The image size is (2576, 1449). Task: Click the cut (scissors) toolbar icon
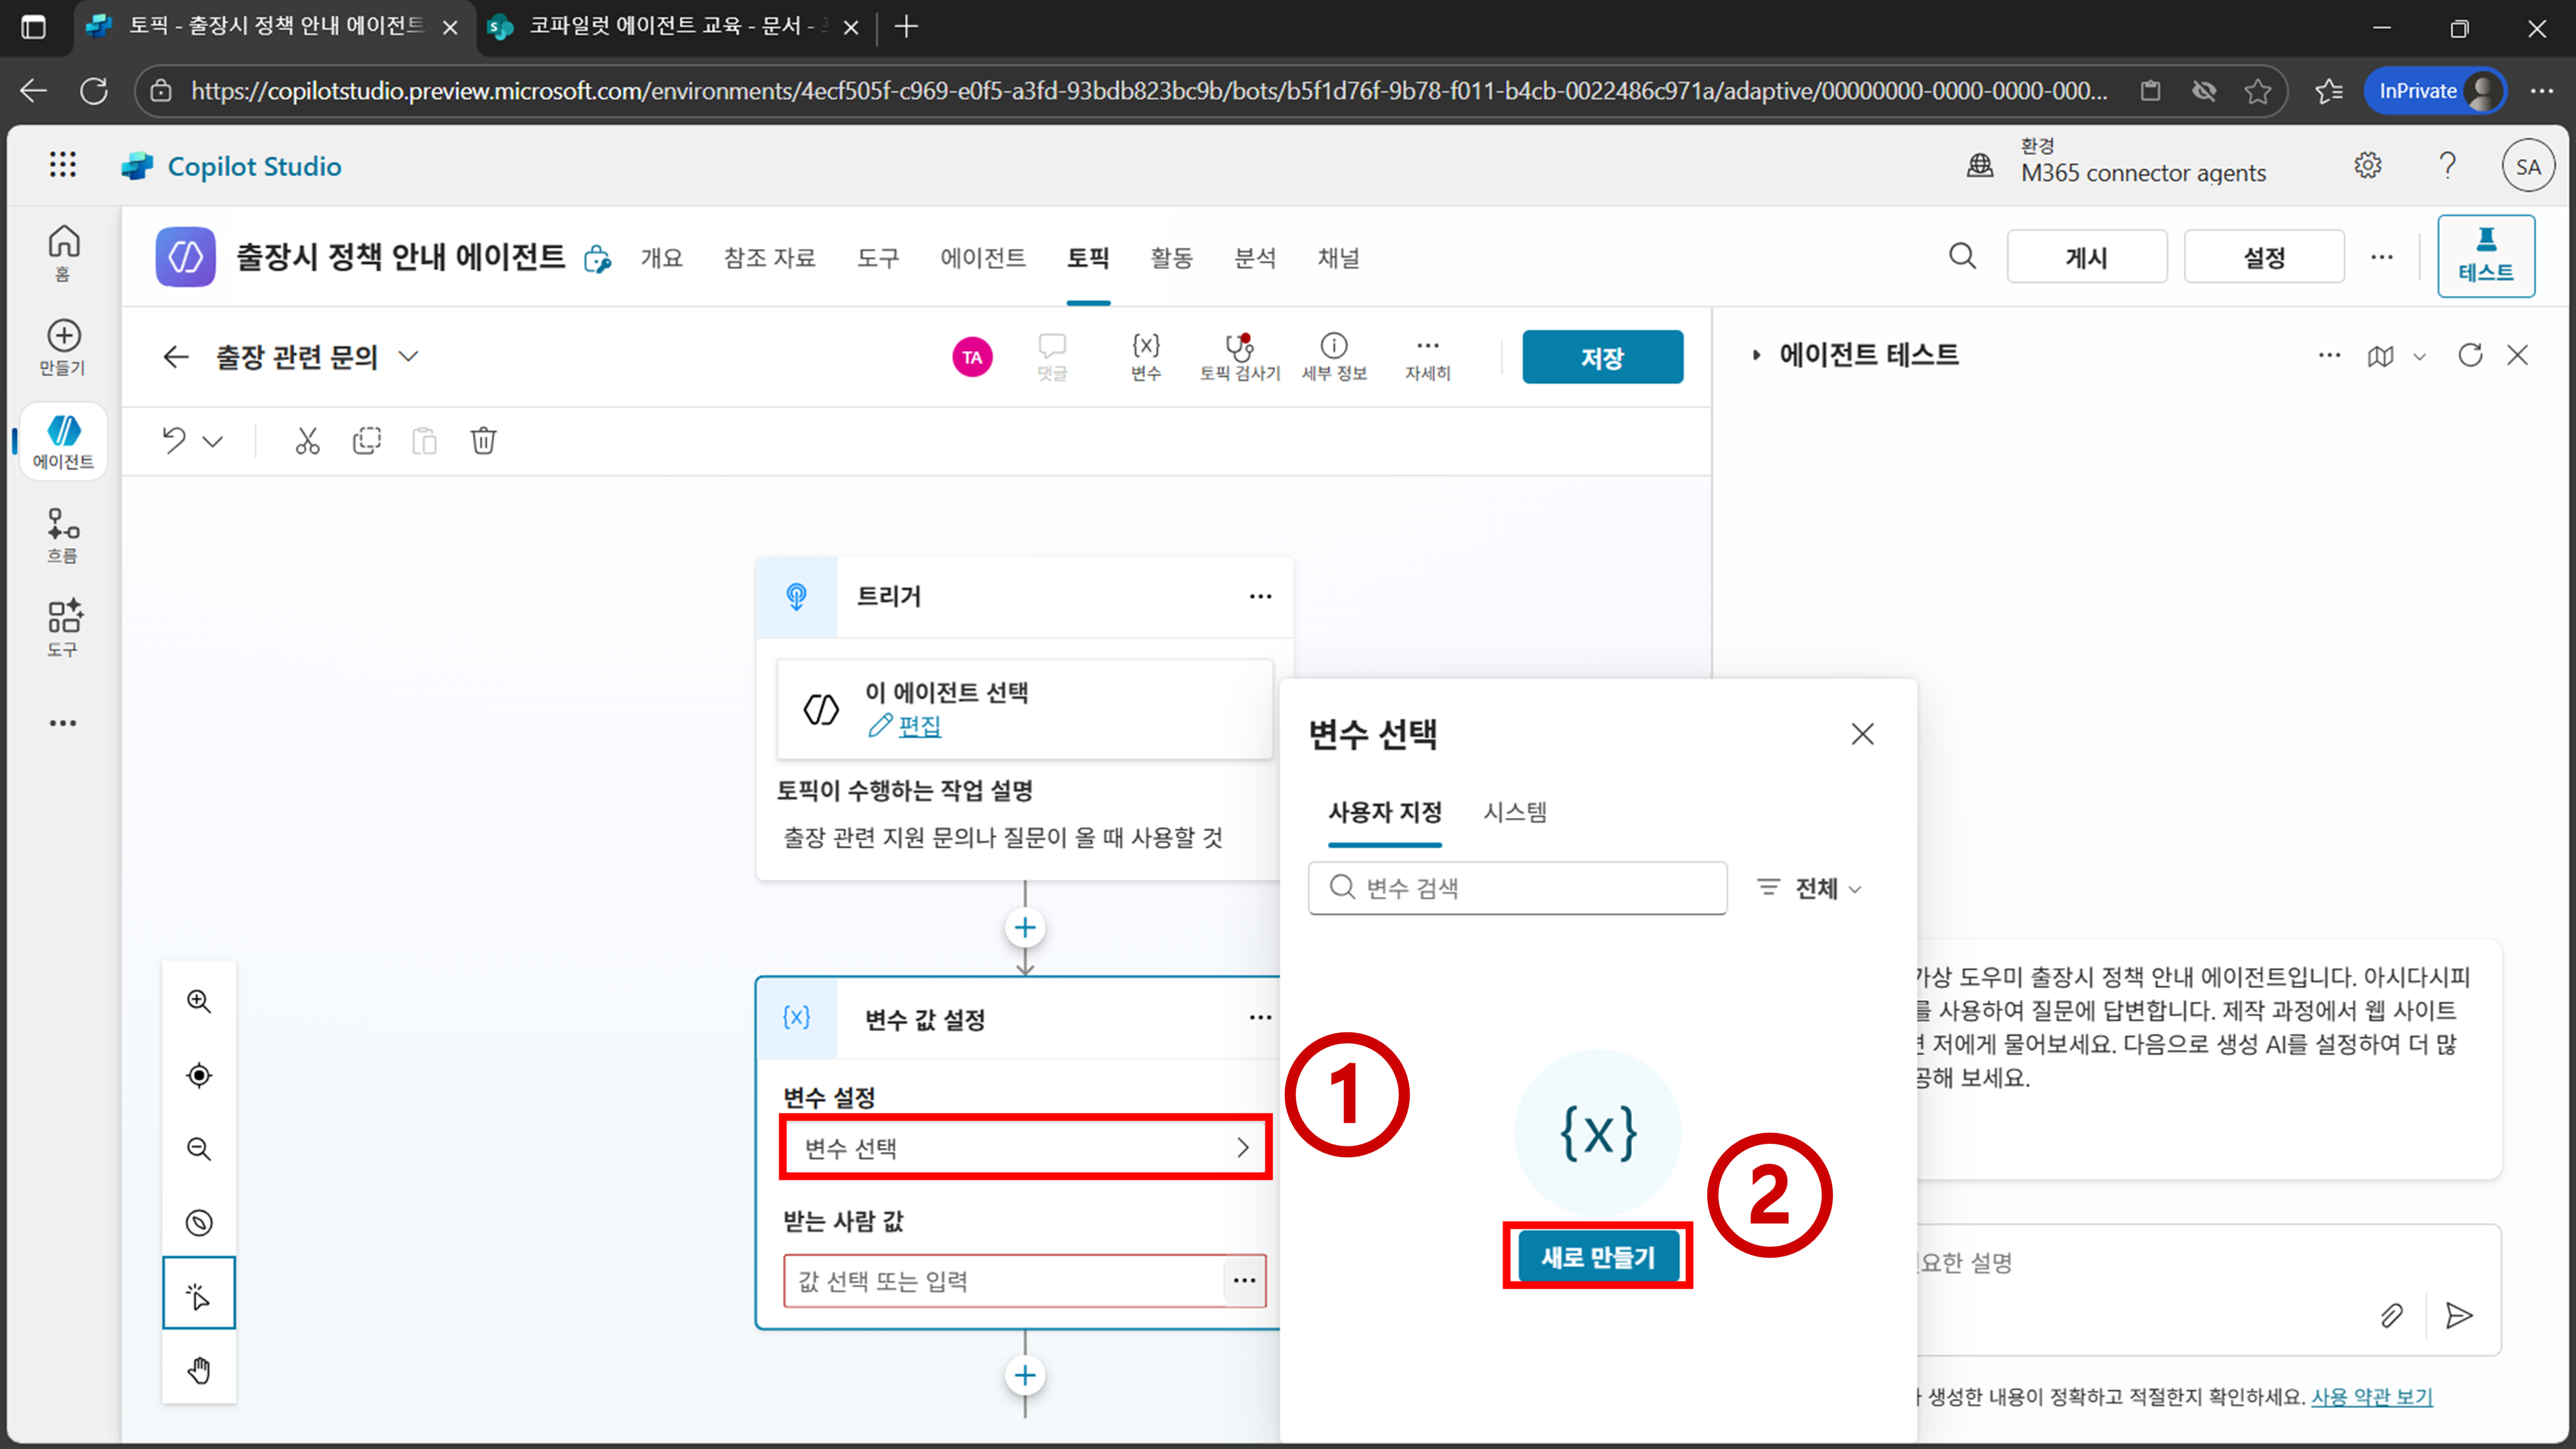(x=307, y=441)
